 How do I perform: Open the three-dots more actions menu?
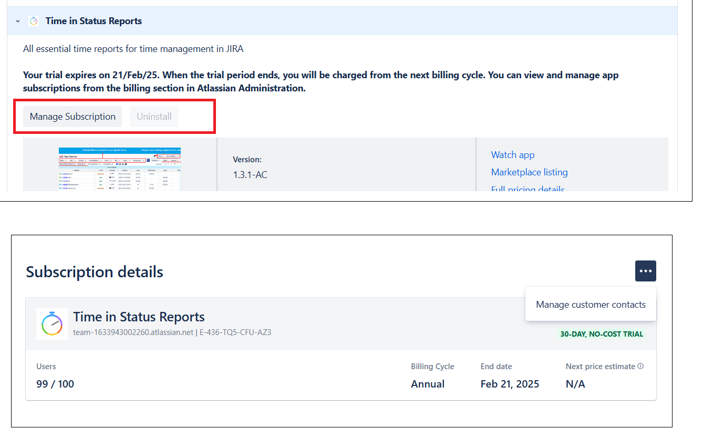coord(646,271)
